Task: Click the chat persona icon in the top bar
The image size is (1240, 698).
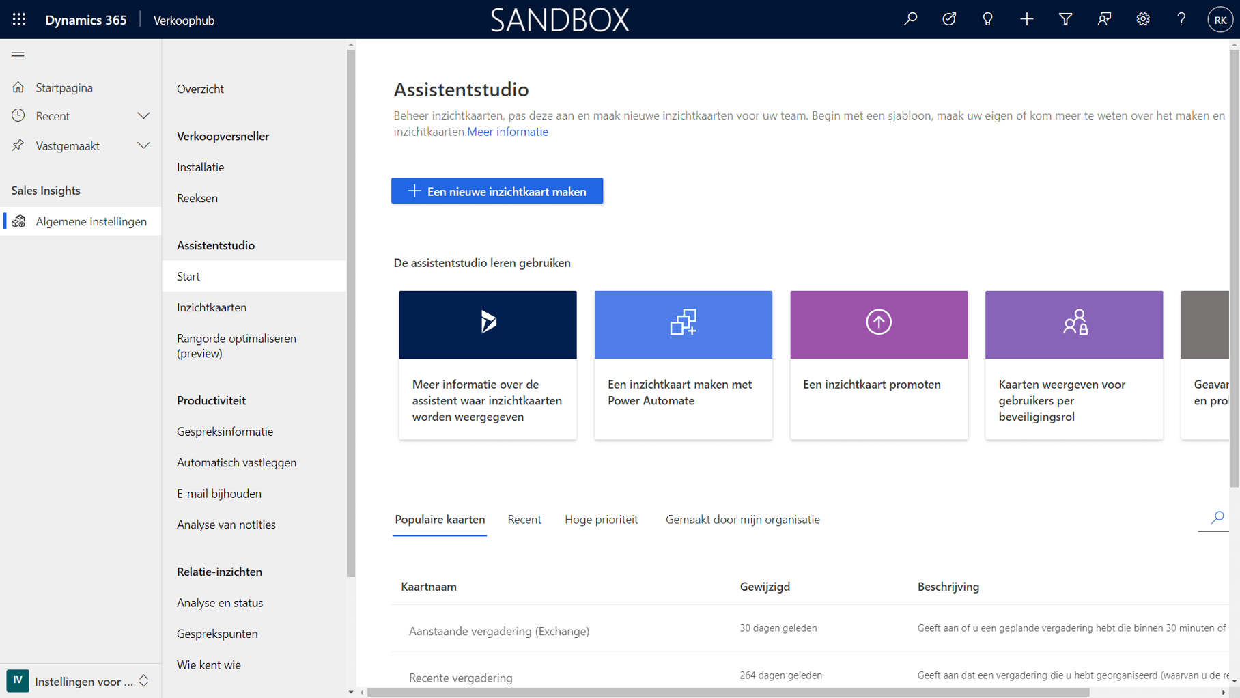Action: pyautogui.click(x=1104, y=19)
